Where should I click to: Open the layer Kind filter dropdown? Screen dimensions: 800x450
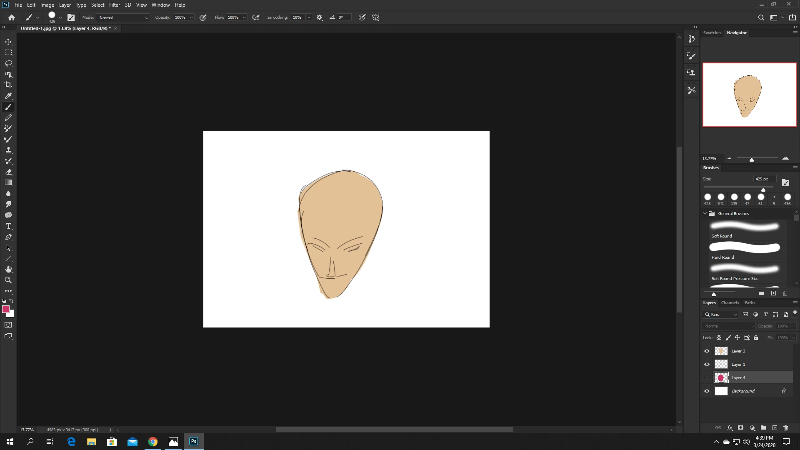720,315
